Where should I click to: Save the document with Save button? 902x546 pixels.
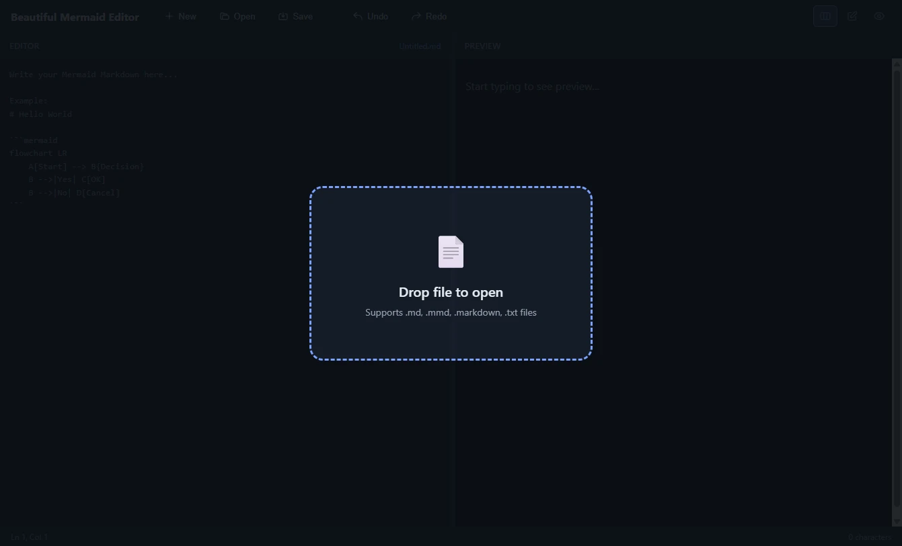[296, 16]
